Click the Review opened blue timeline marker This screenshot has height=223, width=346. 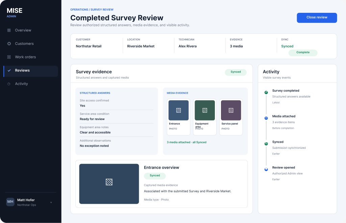[x=266, y=169]
